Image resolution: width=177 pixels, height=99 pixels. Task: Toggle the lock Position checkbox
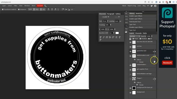[140, 39]
